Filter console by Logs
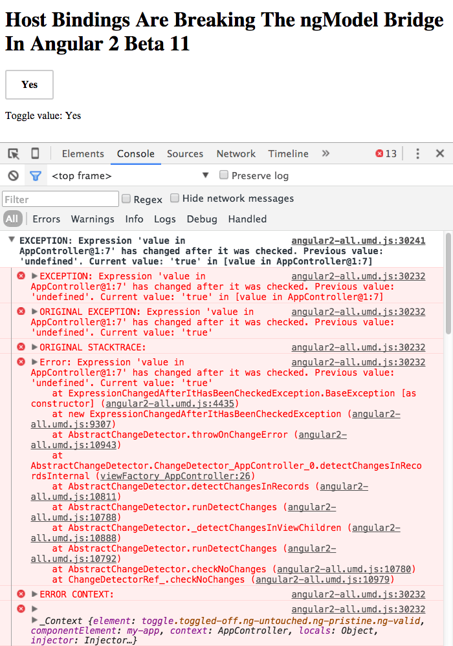453x646 pixels. [165, 219]
